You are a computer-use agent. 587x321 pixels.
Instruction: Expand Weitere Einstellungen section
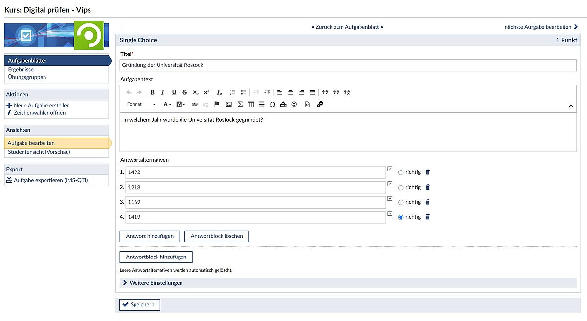coord(348,283)
